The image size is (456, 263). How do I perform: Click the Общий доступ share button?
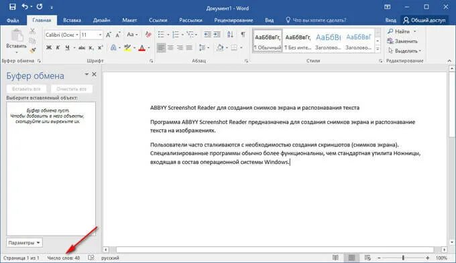point(424,20)
